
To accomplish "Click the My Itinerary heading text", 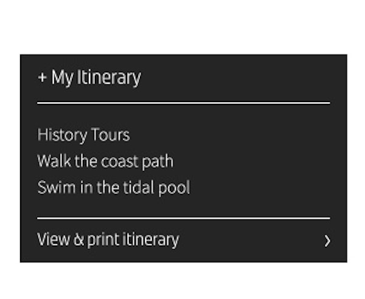I will point(96,78).
